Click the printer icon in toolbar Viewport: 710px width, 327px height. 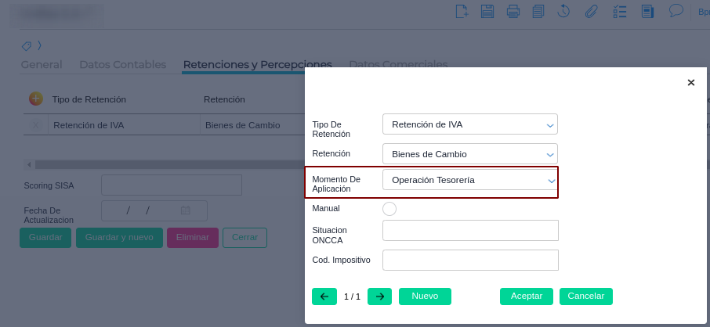coord(513,11)
